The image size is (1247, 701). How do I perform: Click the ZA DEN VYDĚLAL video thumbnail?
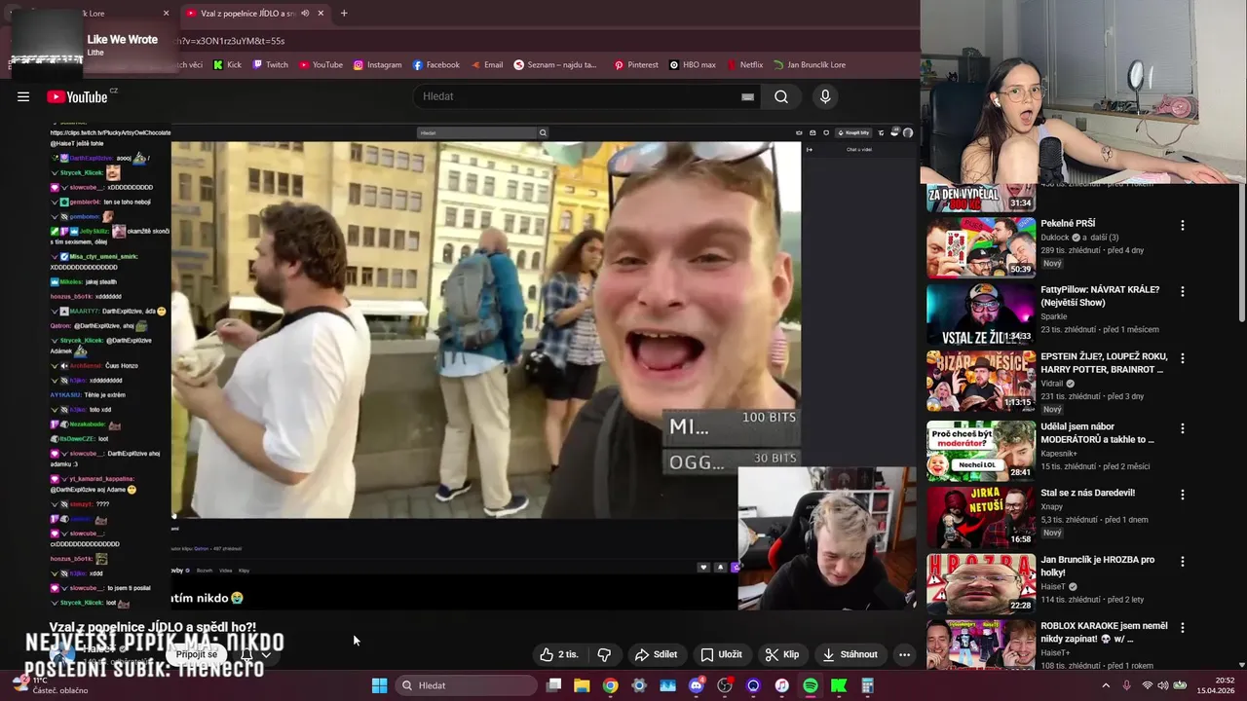point(981,198)
